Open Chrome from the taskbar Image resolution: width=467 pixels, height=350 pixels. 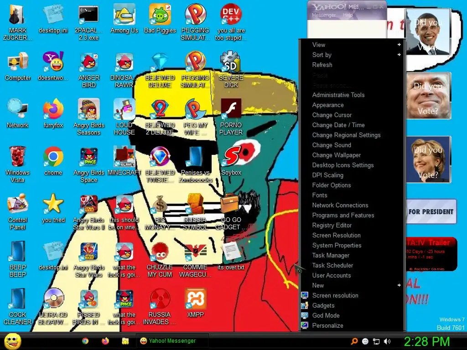point(85,341)
